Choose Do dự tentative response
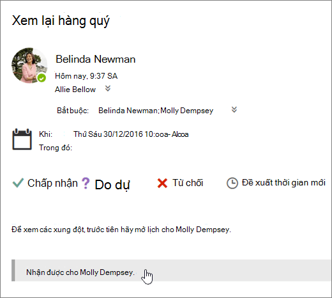The width and height of the screenshot is (332, 298). pyautogui.click(x=112, y=185)
